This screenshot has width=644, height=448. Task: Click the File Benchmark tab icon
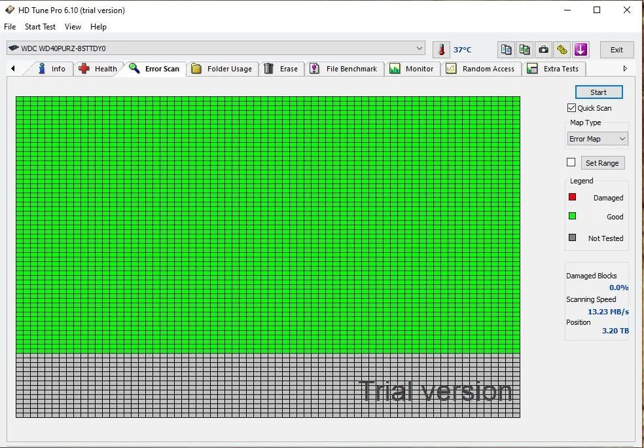pos(315,68)
